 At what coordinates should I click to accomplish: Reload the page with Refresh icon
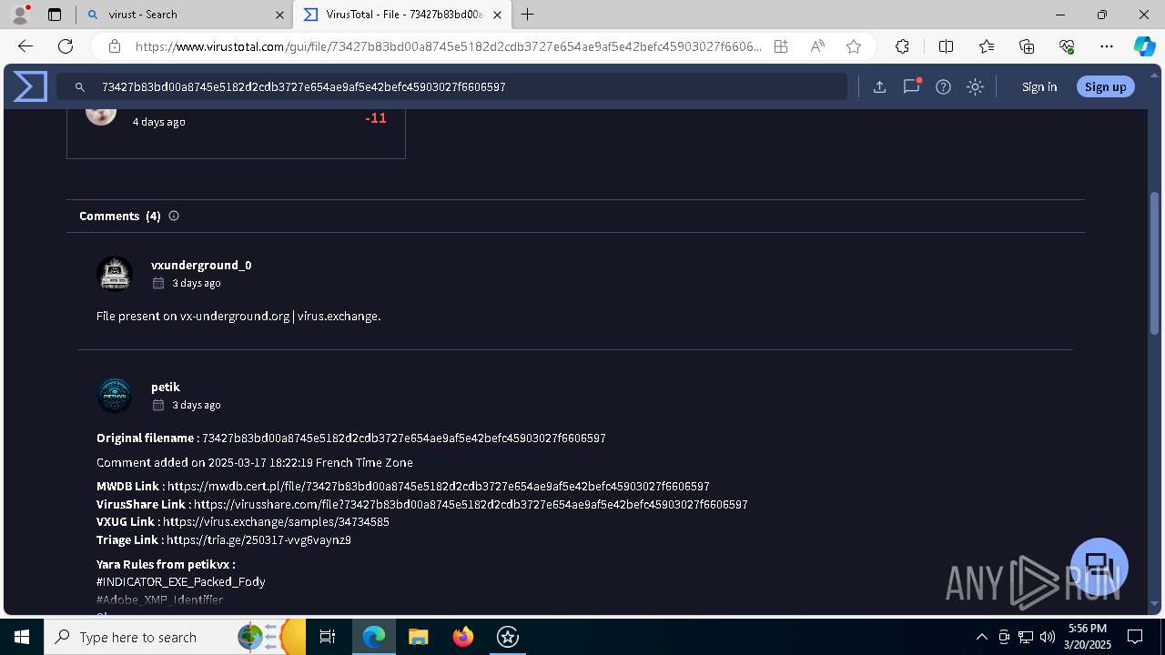(66, 46)
